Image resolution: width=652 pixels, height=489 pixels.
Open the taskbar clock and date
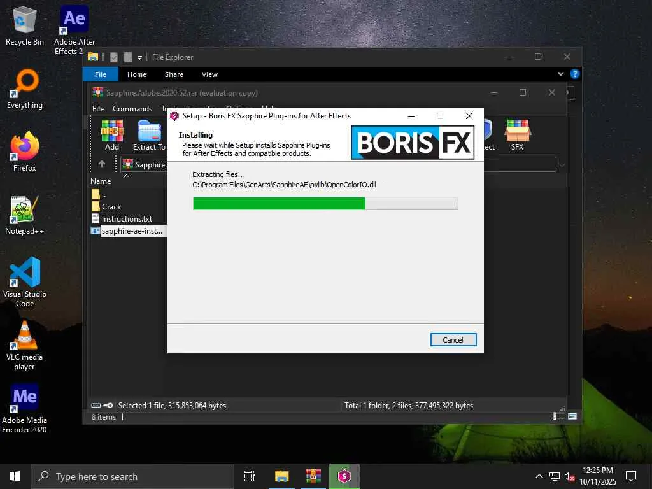click(598, 476)
